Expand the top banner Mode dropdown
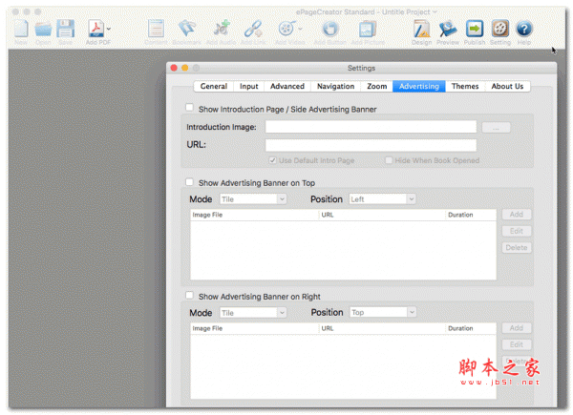573x415 pixels. point(253,199)
